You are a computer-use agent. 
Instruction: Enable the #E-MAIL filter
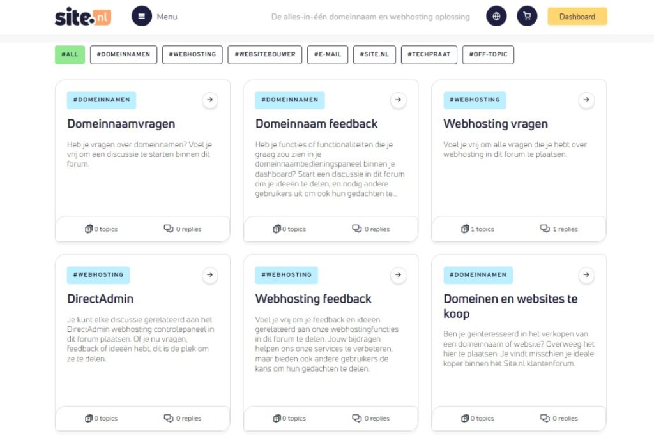328,54
